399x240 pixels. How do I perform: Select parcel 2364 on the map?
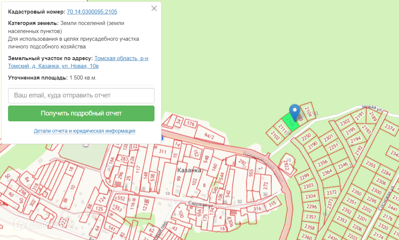tap(327, 173)
